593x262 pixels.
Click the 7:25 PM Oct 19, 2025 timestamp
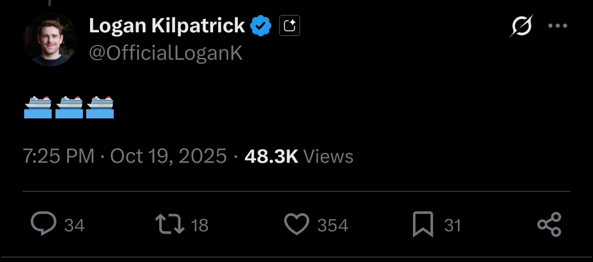point(125,156)
